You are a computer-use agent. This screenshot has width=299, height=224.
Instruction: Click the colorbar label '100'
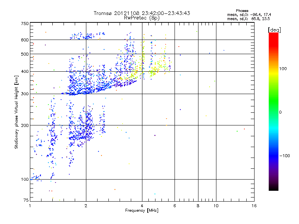pos(283,69)
